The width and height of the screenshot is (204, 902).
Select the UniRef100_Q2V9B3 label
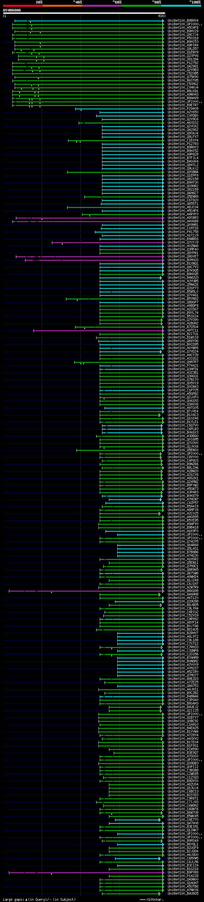coord(183,70)
